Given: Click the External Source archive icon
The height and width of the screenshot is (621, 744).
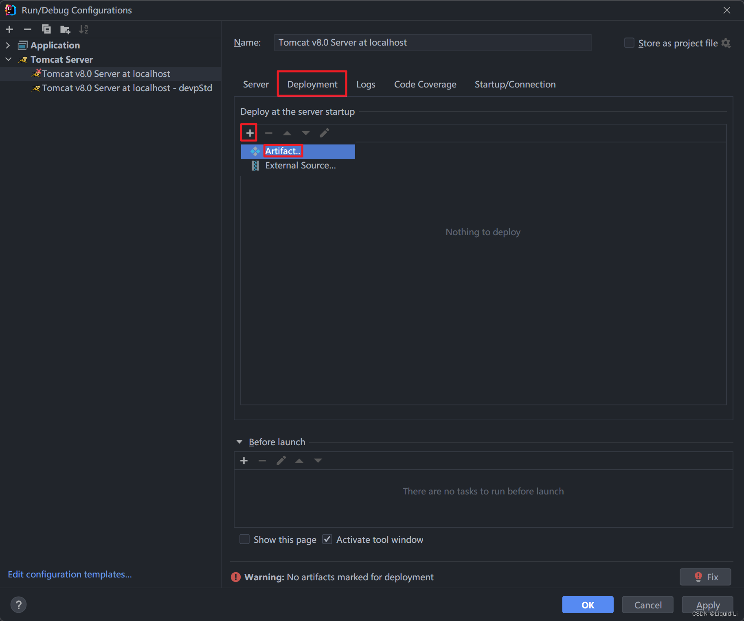Looking at the screenshot, I should [255, 166].
